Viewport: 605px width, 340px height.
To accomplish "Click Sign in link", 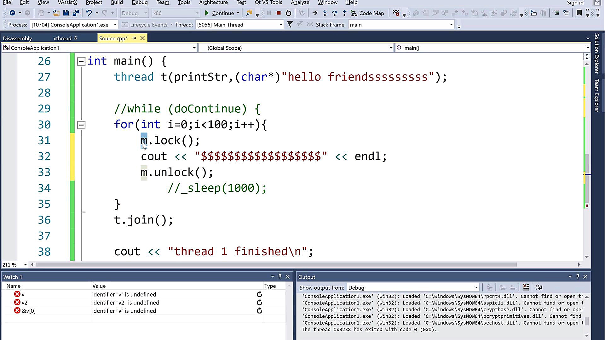I will click(575, 3).
